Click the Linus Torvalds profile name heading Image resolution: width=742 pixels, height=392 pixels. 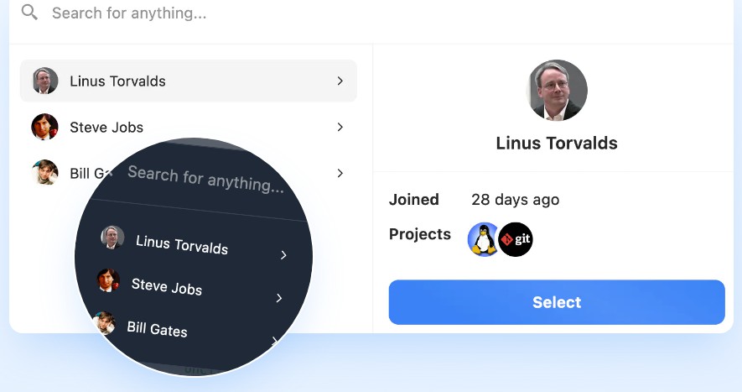[557, 144]
